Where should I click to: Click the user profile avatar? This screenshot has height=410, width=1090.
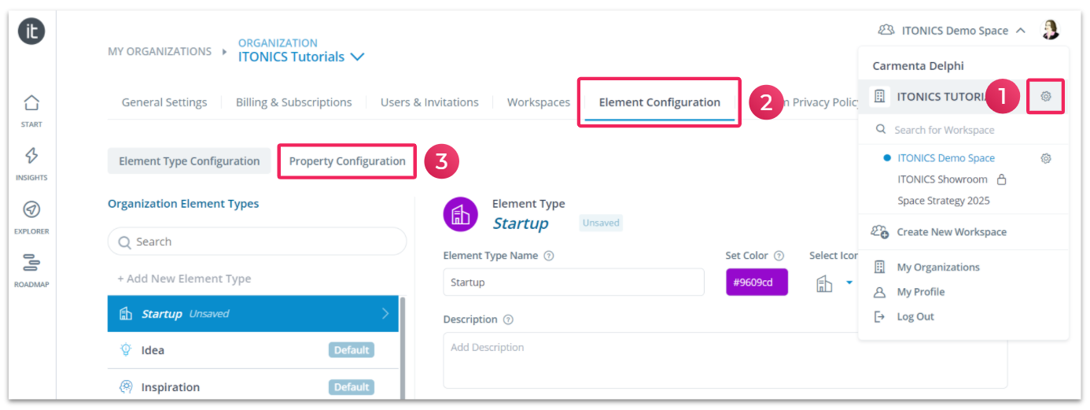1051,30
